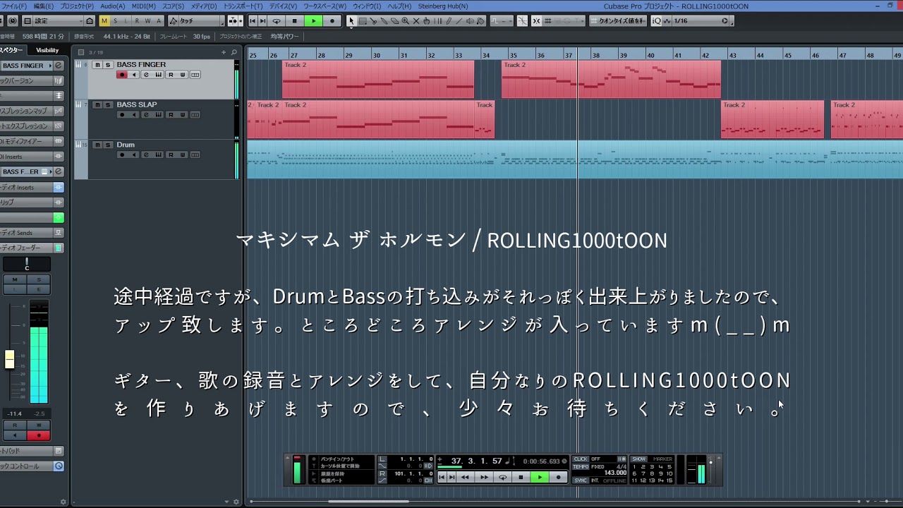Select the Split scissors tool

(x=373, y=21)
